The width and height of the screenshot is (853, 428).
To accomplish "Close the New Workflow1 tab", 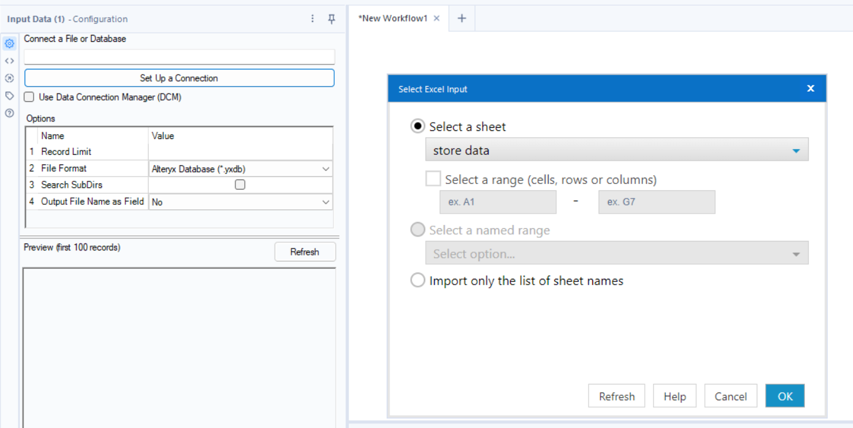I will (437, 18).
